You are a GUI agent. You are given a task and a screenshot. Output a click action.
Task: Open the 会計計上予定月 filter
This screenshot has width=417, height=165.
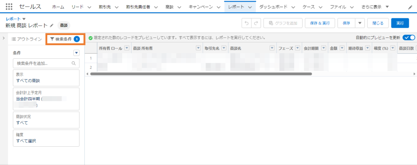pyautogui.click(x=46, y=99)
